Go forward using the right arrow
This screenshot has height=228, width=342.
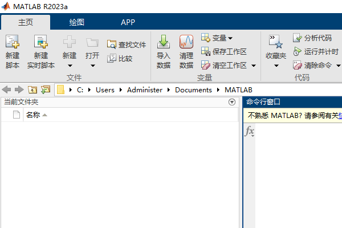point(19,89)
